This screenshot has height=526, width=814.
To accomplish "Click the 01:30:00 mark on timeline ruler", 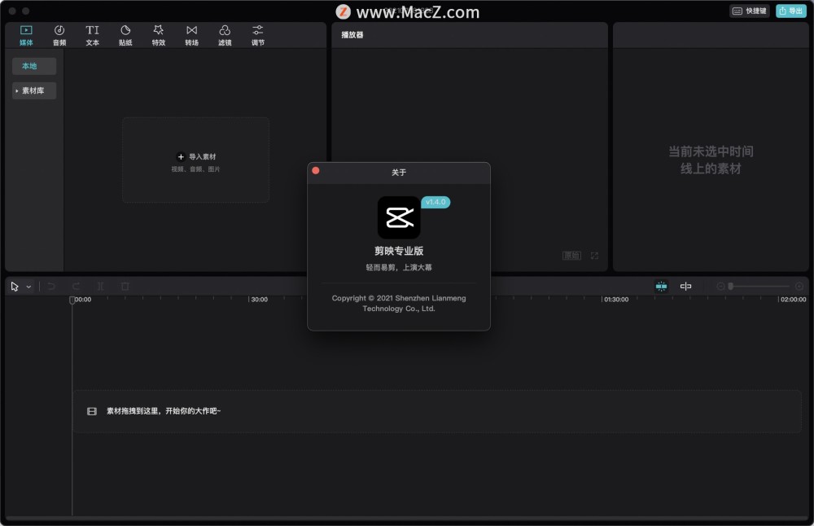I will pos(616,300).
